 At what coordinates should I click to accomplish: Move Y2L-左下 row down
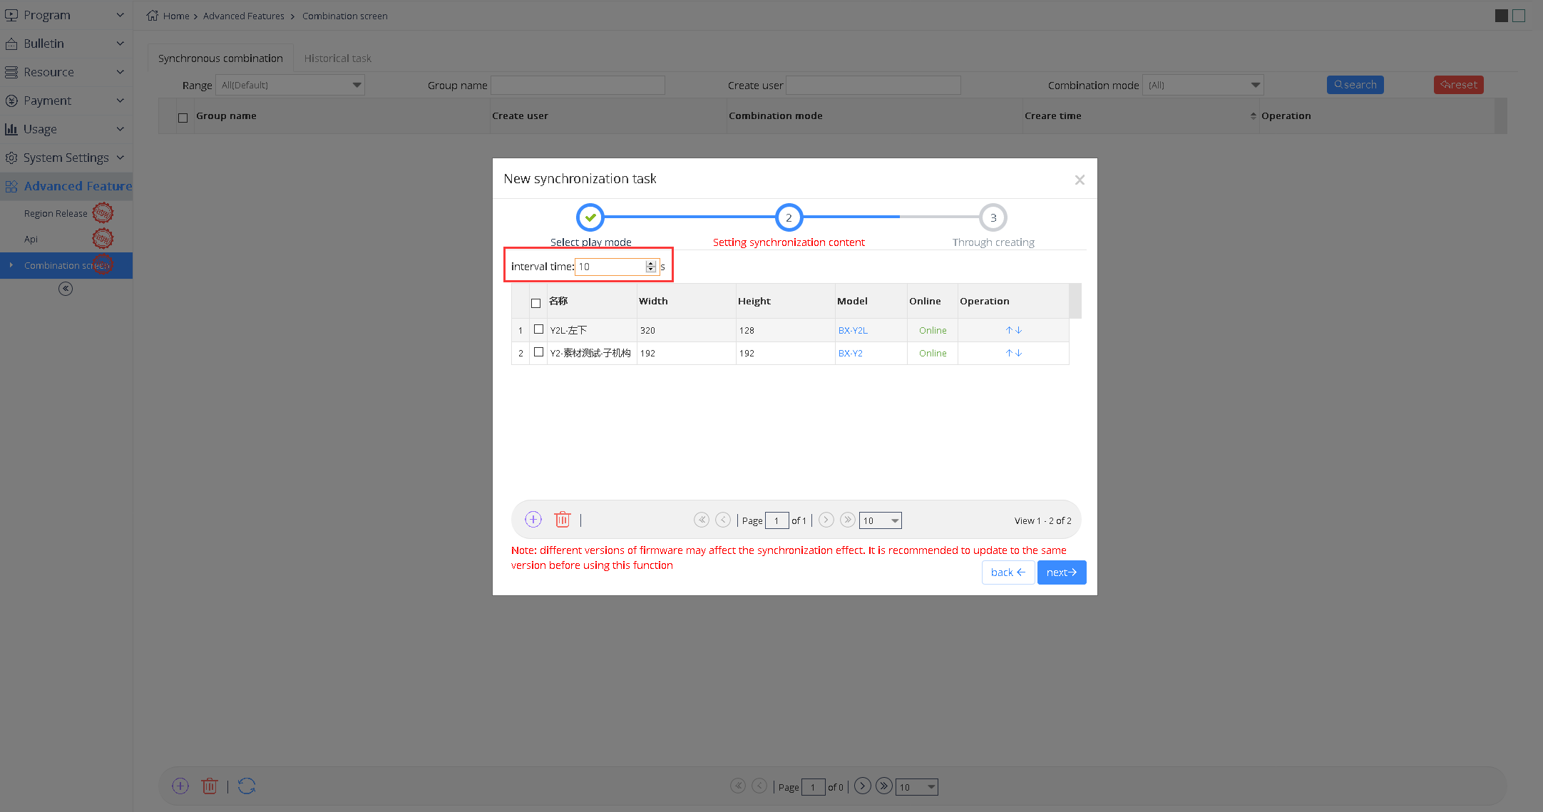pos(1019,330)
